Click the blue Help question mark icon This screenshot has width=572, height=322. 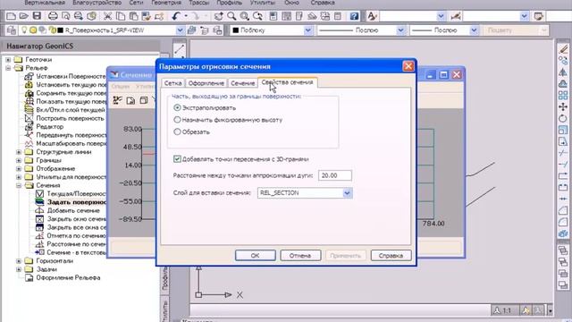click(354, 16)
